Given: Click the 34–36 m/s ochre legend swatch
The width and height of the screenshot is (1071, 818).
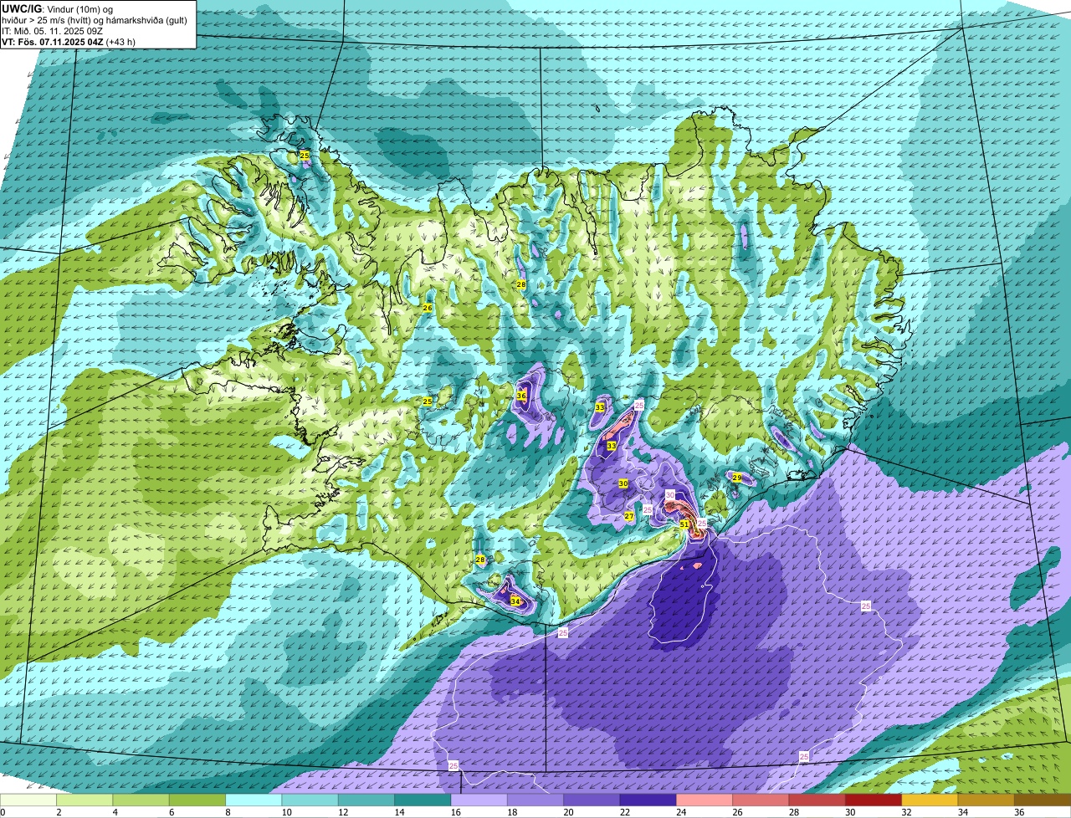Looking at the screenshot, I should 986,800.
